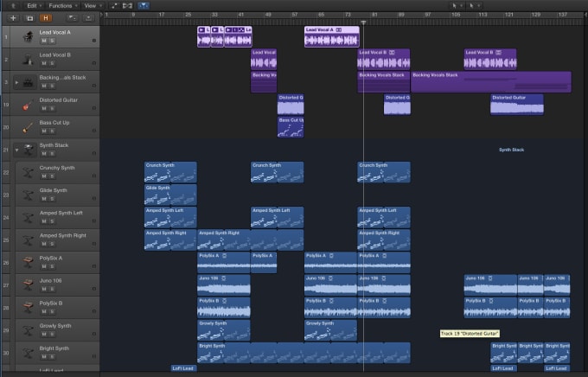
Task: Solo the Juno 106 track
Action: (52, 289)
